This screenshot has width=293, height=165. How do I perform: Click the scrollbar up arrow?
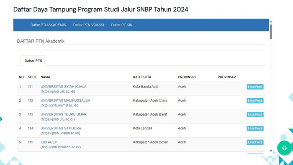pyautogui.click(x=271, y=22)
